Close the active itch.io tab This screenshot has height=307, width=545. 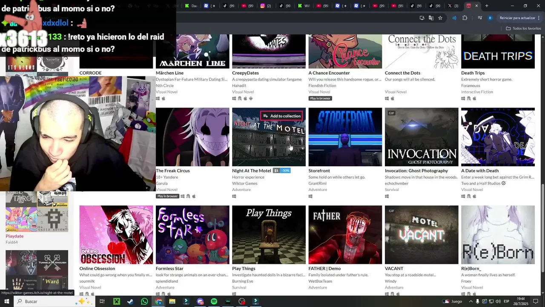476,6
